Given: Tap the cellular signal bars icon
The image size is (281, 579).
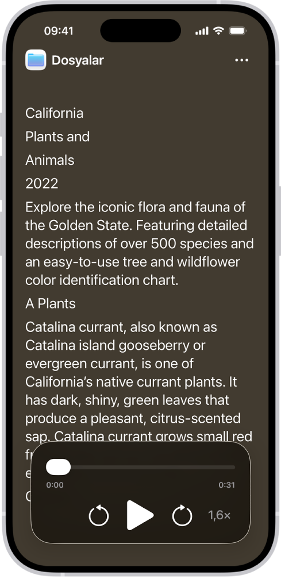Looking at the screenshot, I should pyautogui.click(x=202, y=32).
